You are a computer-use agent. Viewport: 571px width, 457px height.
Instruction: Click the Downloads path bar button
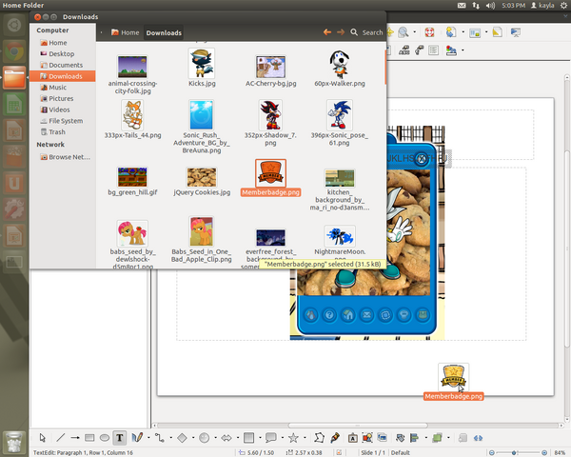tap(164, 32)
